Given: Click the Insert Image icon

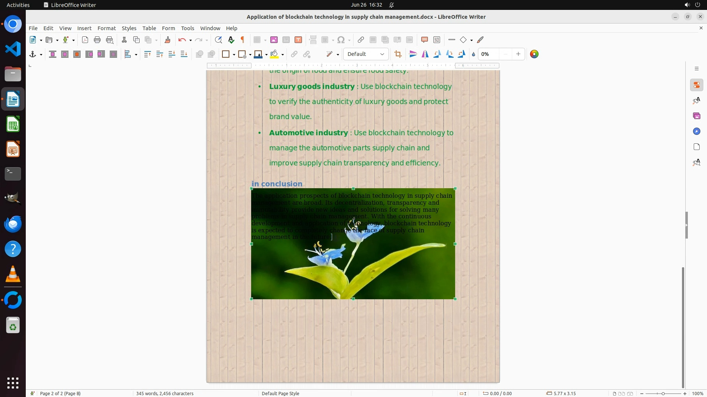Looking at the screenshot, I should pos(274,40).
